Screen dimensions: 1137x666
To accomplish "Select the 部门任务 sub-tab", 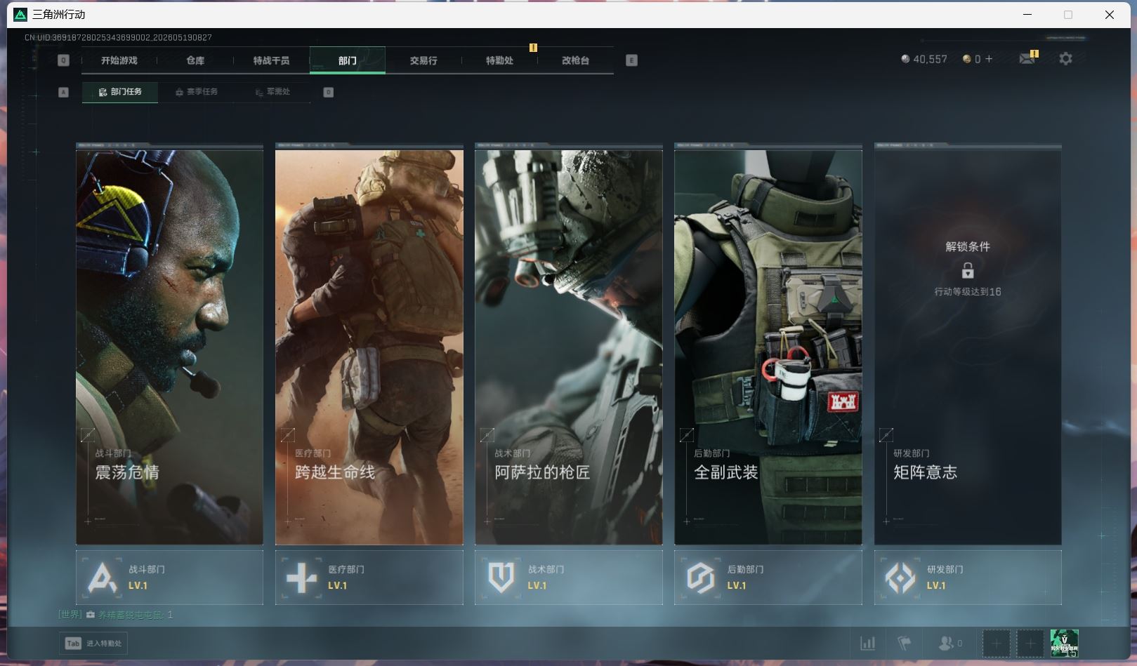I will click(x=120, y=92).
